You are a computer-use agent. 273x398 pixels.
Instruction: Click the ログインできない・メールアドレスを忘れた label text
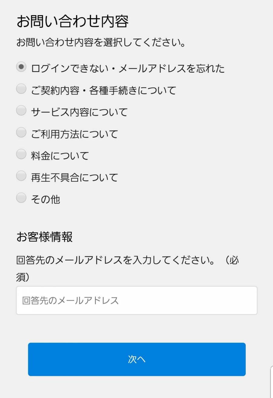128,68
